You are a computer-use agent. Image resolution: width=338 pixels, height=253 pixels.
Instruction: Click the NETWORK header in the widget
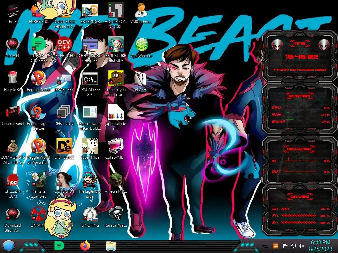299,149
